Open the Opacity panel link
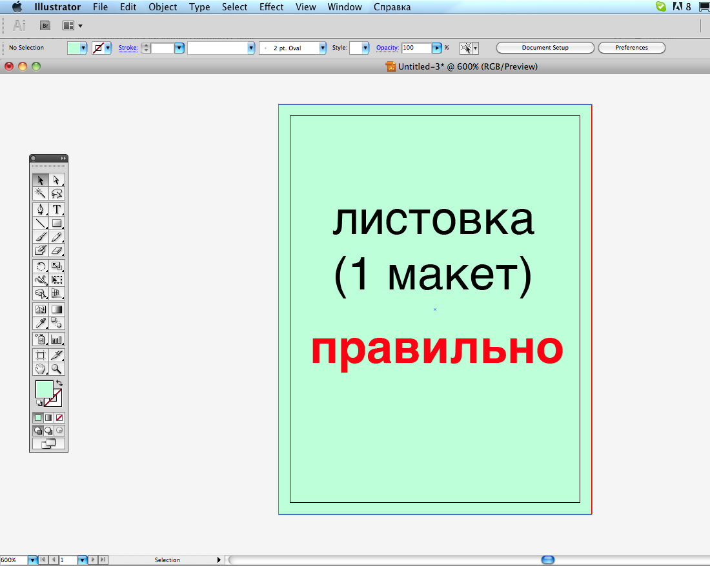The width and height of the screenshot is (710, 566). coord(387,48)
